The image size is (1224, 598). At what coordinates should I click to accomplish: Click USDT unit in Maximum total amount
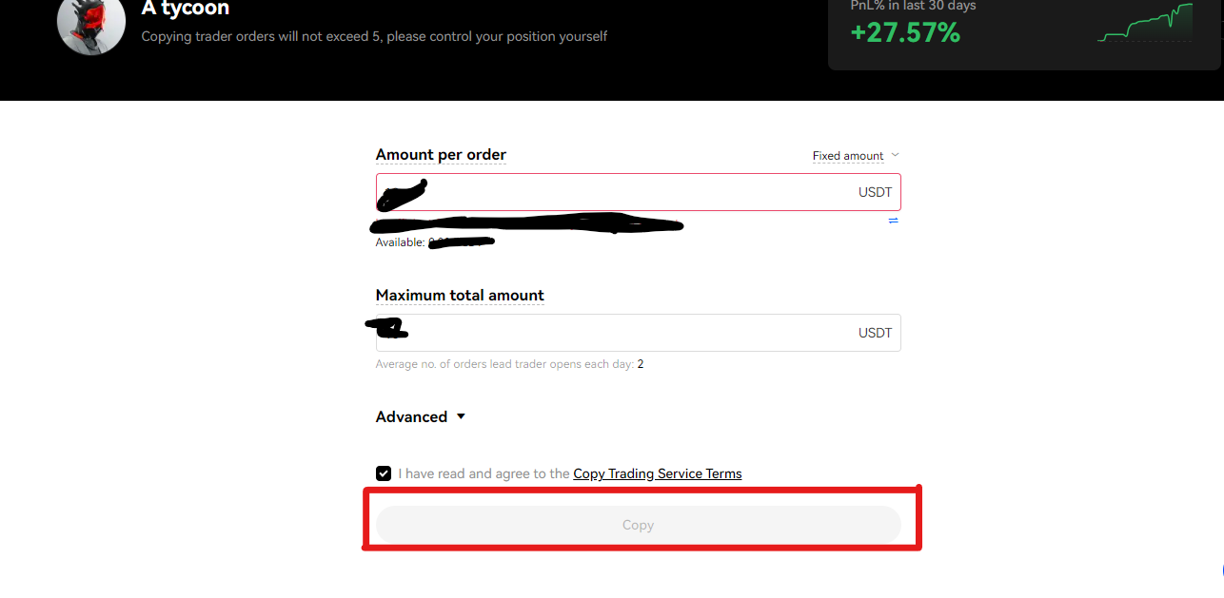876,333
